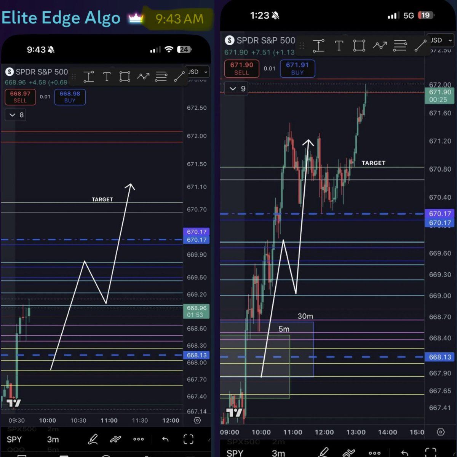Select text tool in left chart toolbar

107,77
